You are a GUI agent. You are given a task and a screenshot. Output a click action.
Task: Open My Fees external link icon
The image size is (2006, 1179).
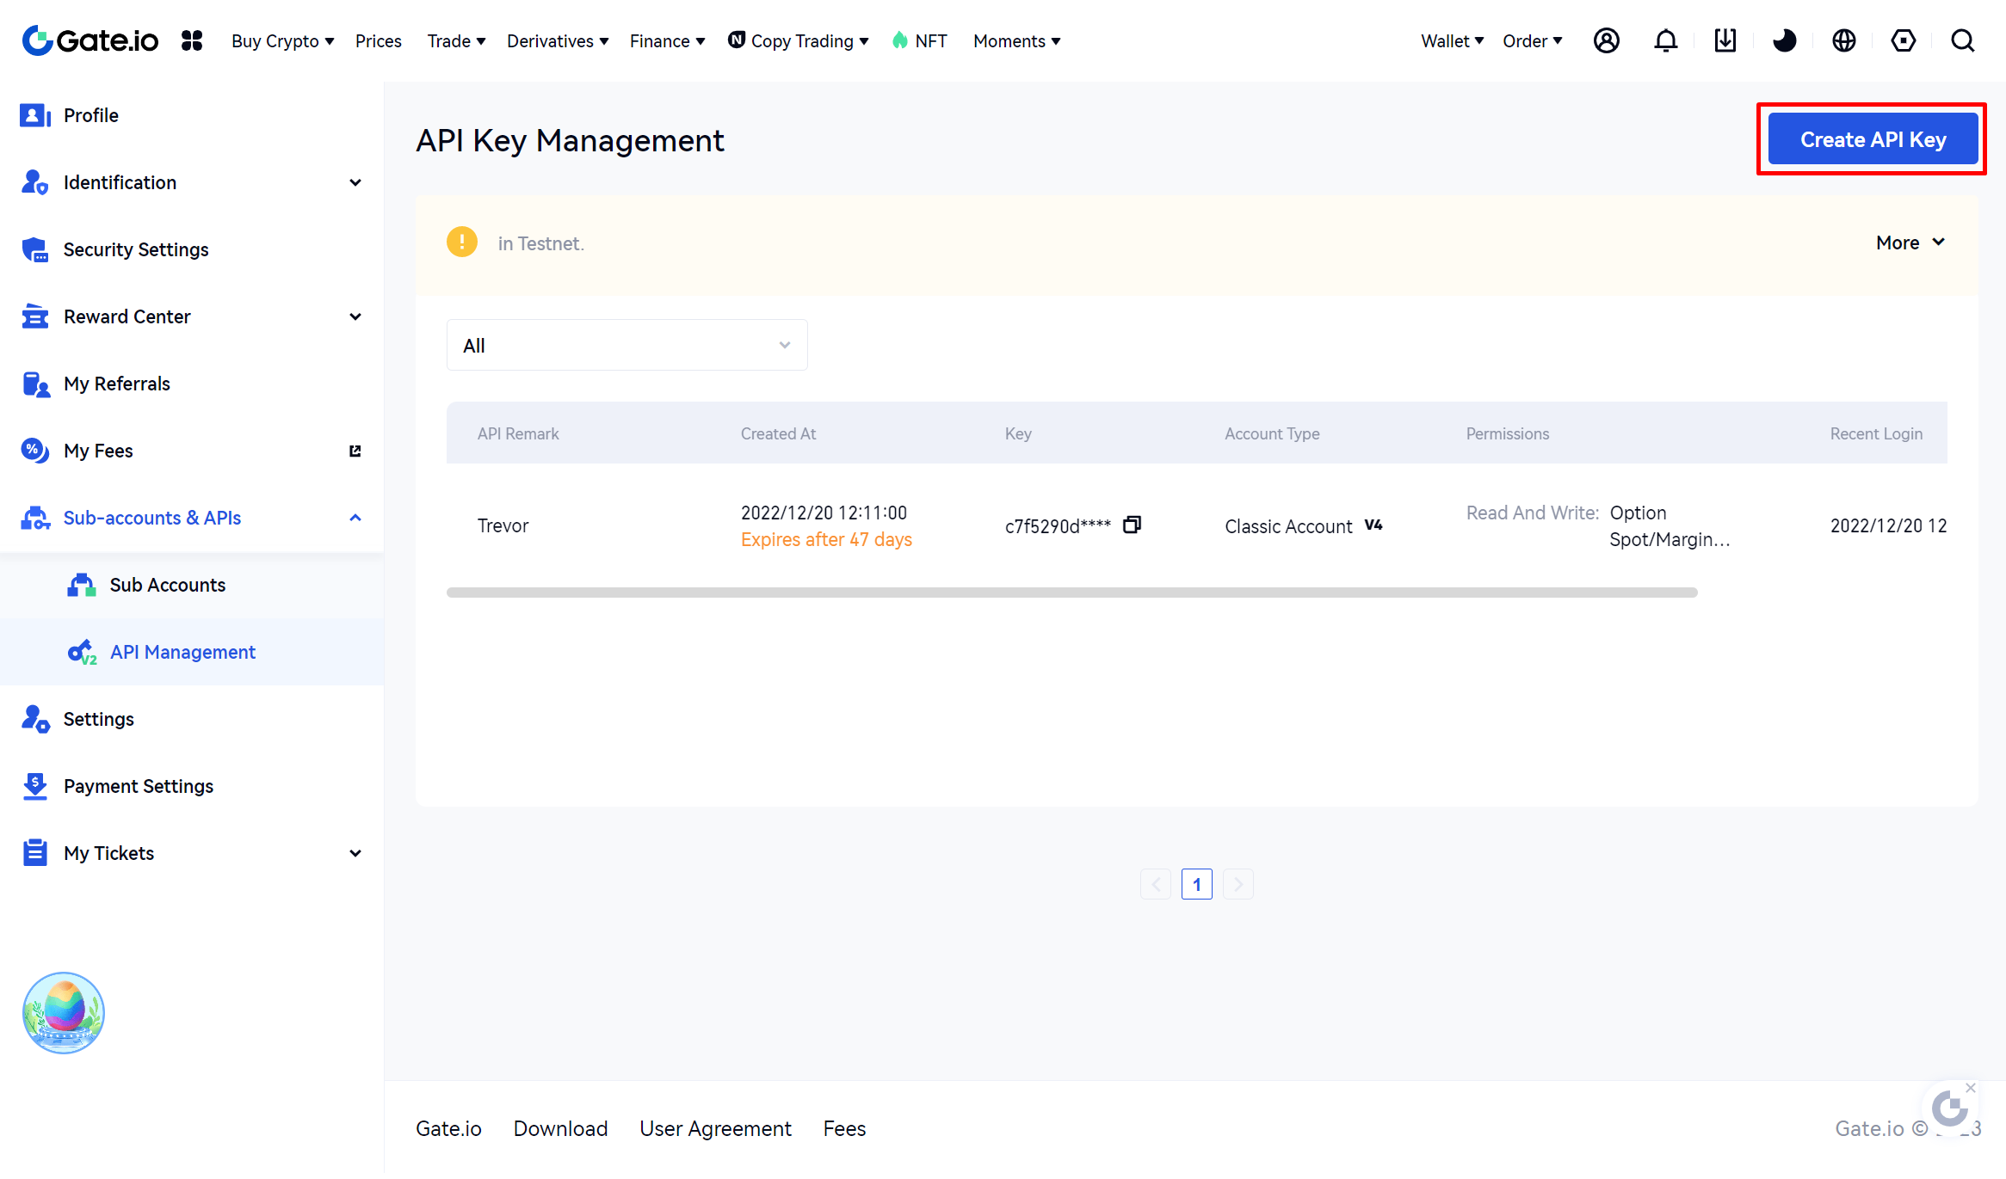pos(355,451)
